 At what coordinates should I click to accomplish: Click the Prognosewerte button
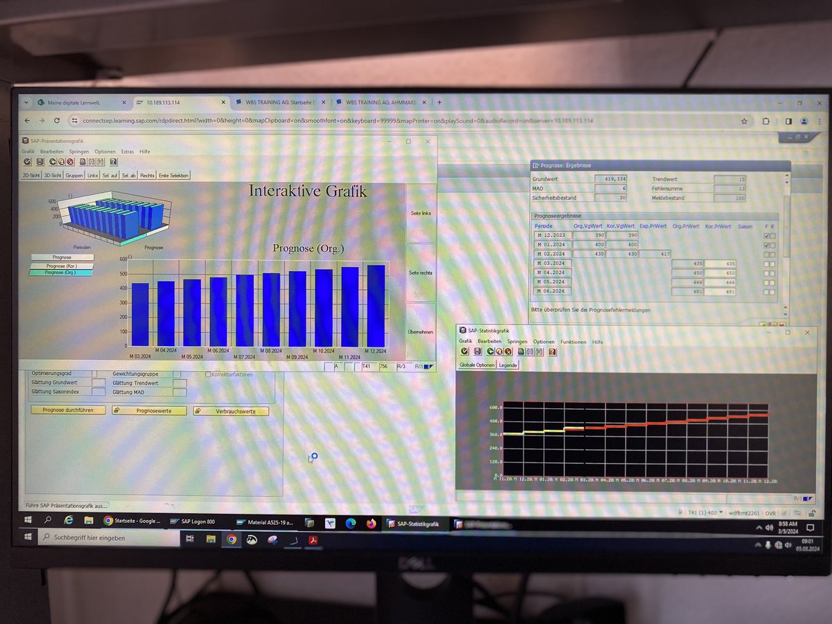(x=149, y=410)
